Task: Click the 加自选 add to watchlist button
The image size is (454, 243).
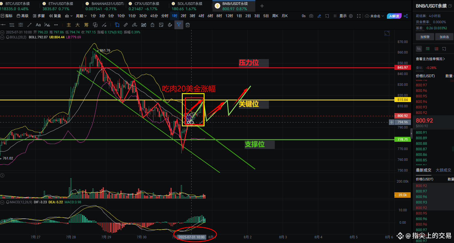Action: (x=444, y=37)
